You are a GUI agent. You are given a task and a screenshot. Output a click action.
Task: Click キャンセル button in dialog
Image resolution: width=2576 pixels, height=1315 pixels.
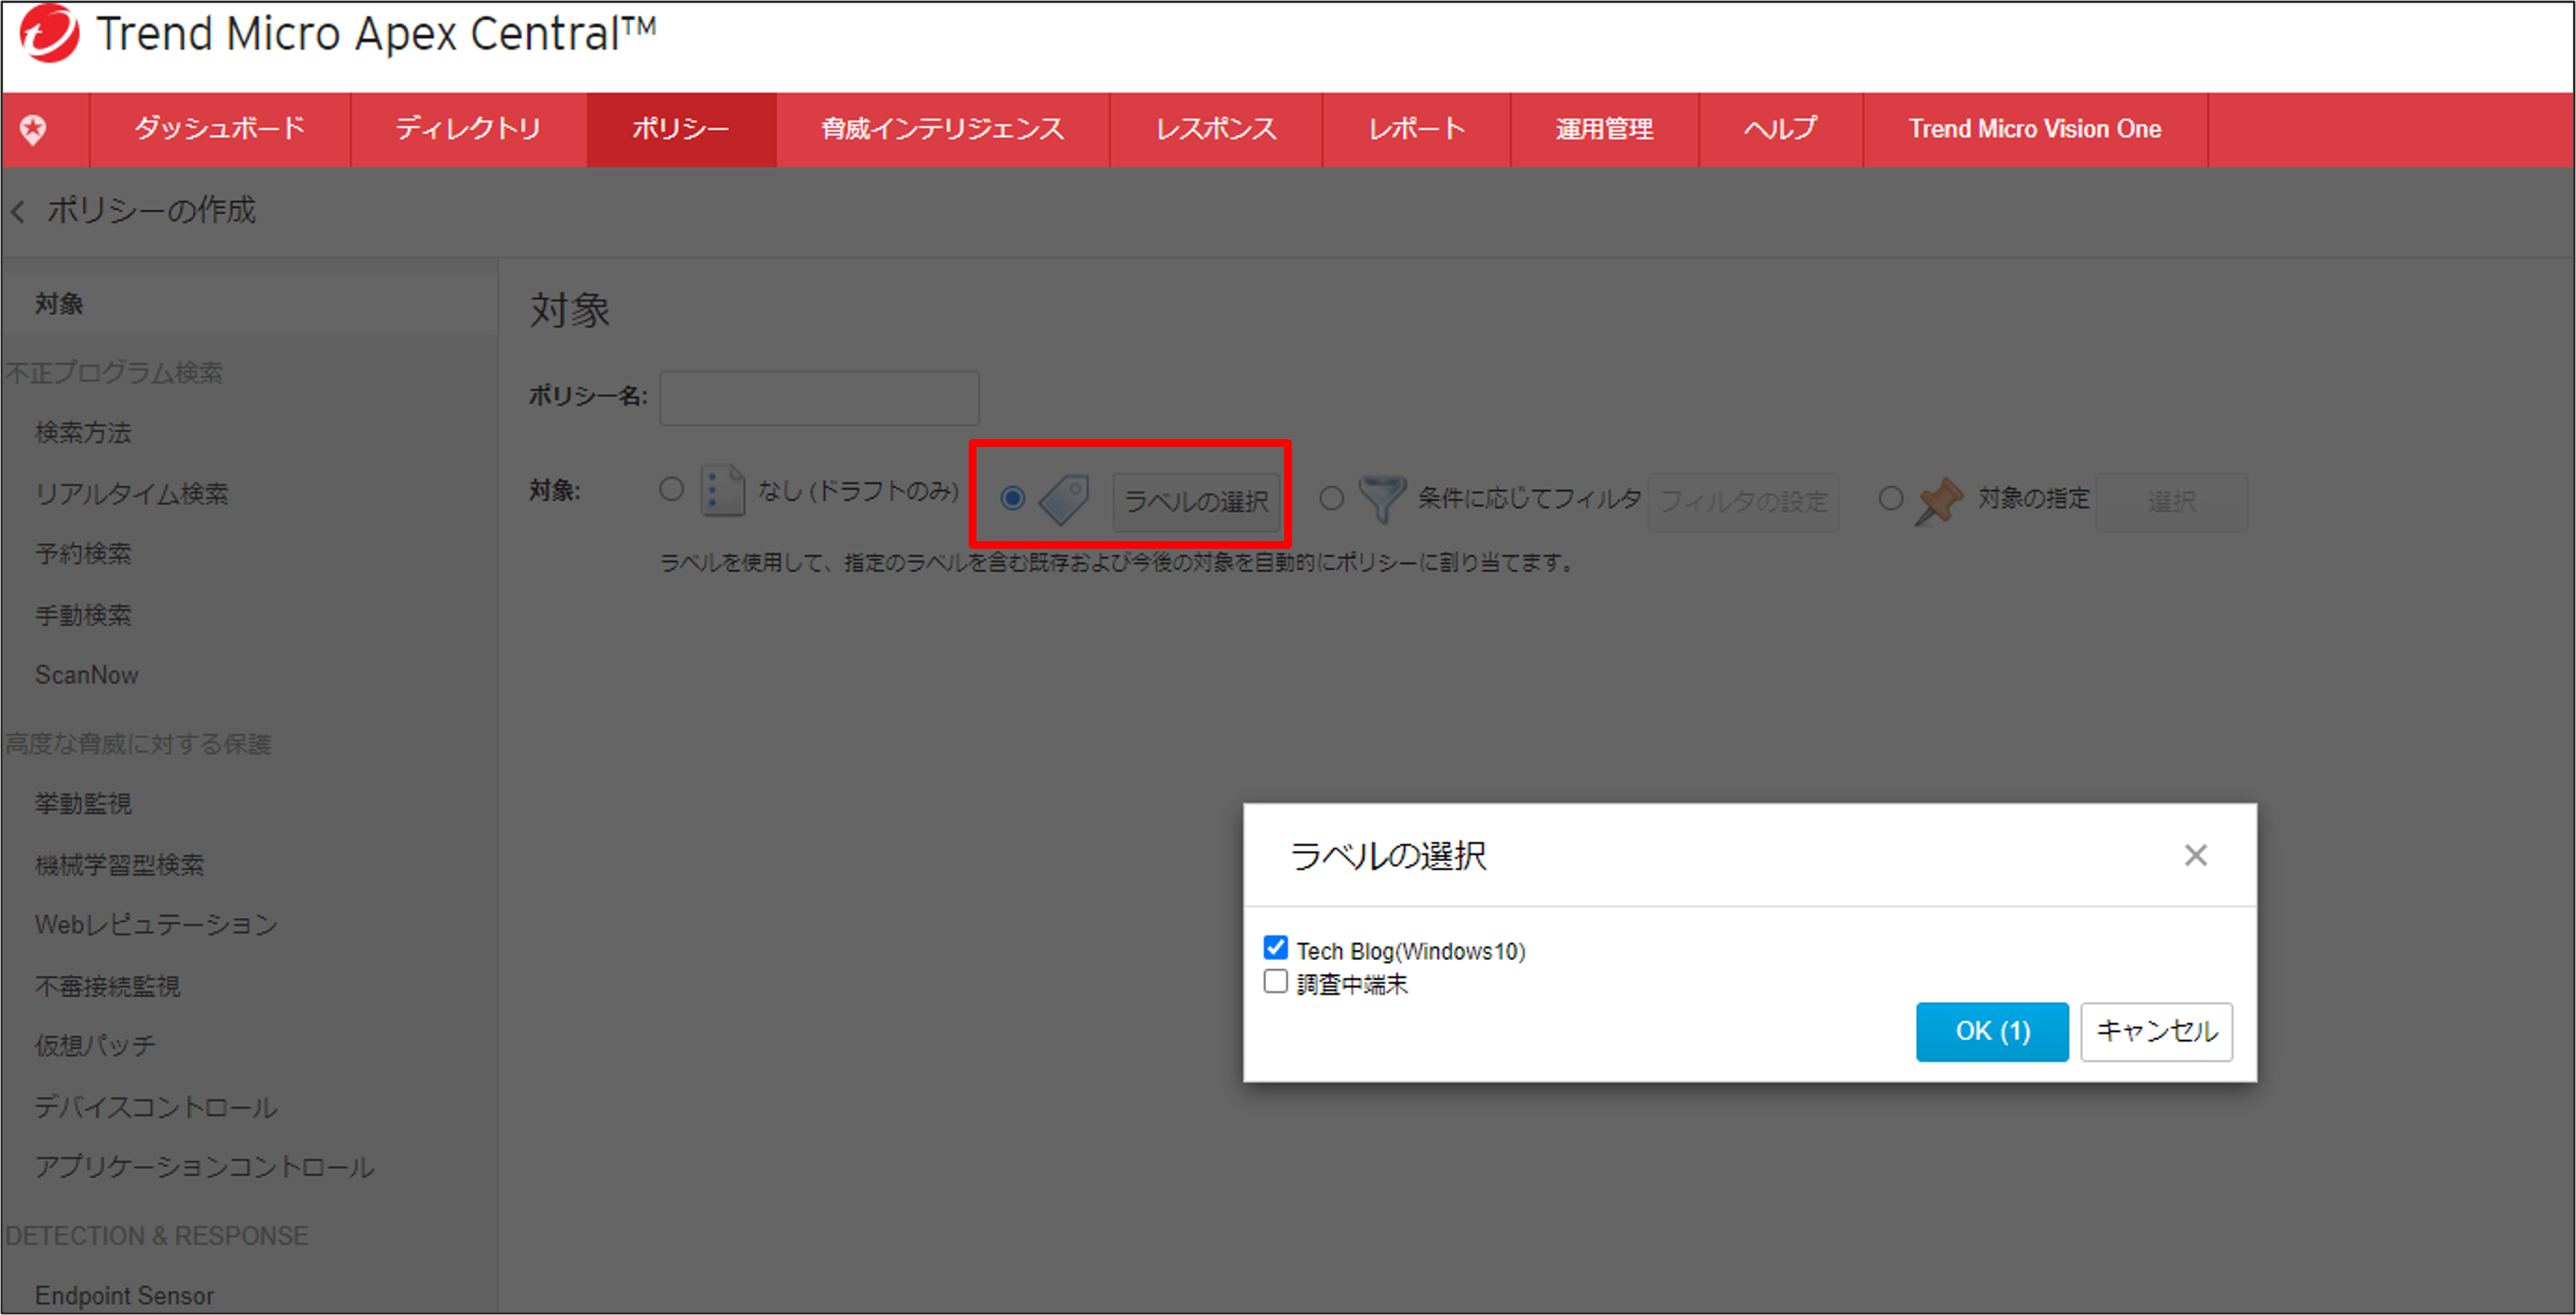(x=2156, y=1031)
